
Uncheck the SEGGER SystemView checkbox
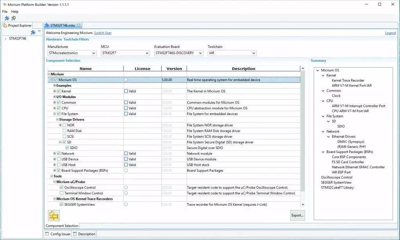61,204
